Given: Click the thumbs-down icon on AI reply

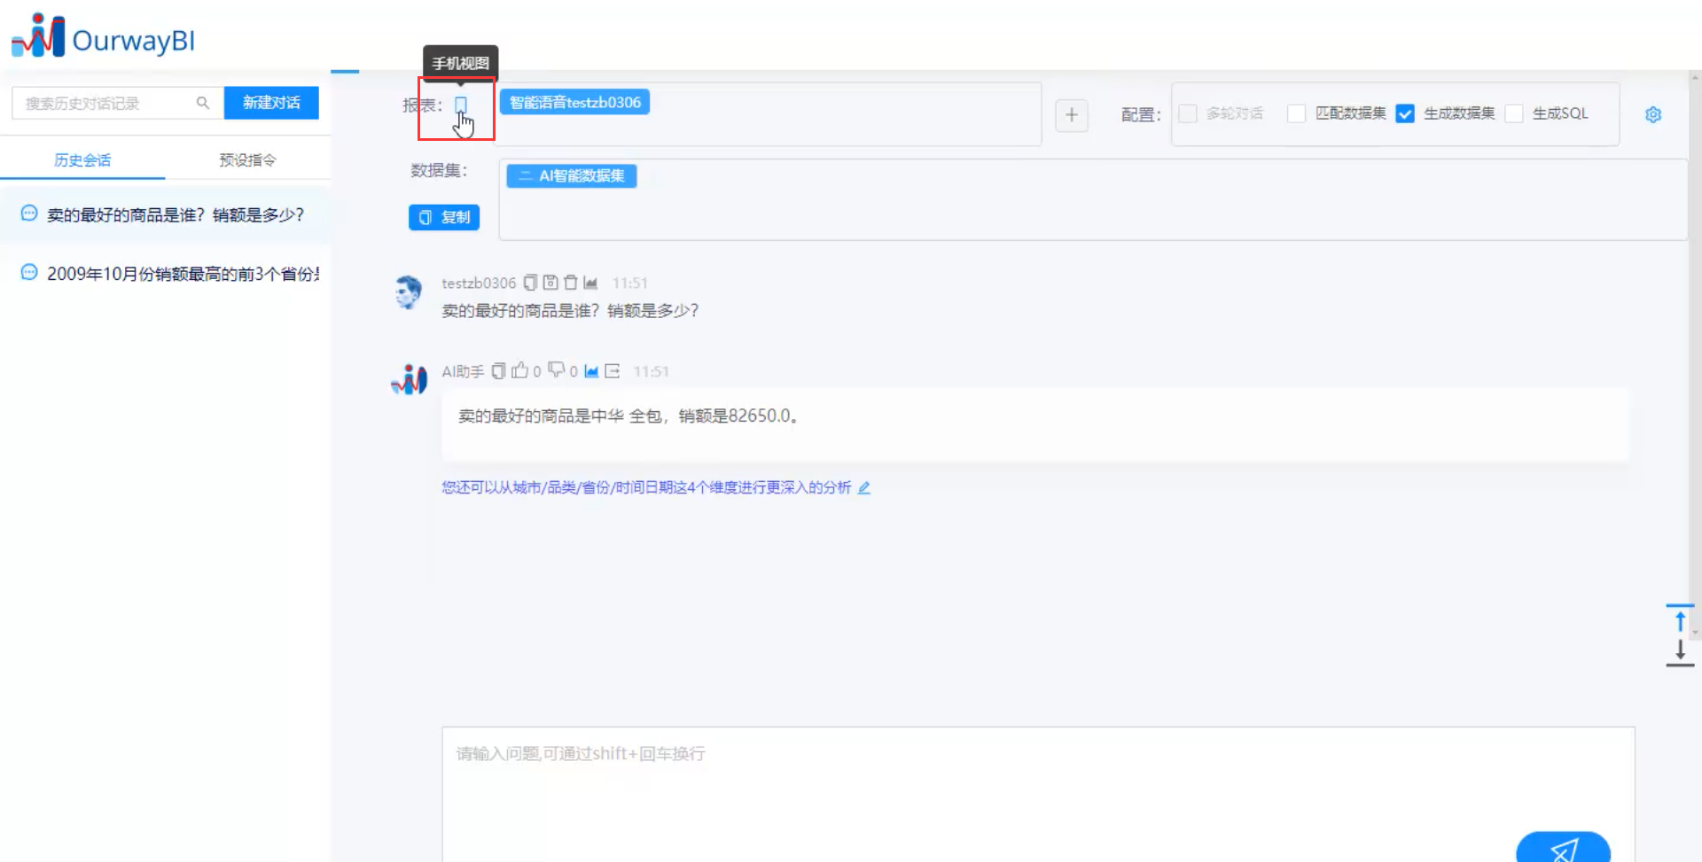Looking at the screenshot, I should pyautogui.click(x=557, y=370).
